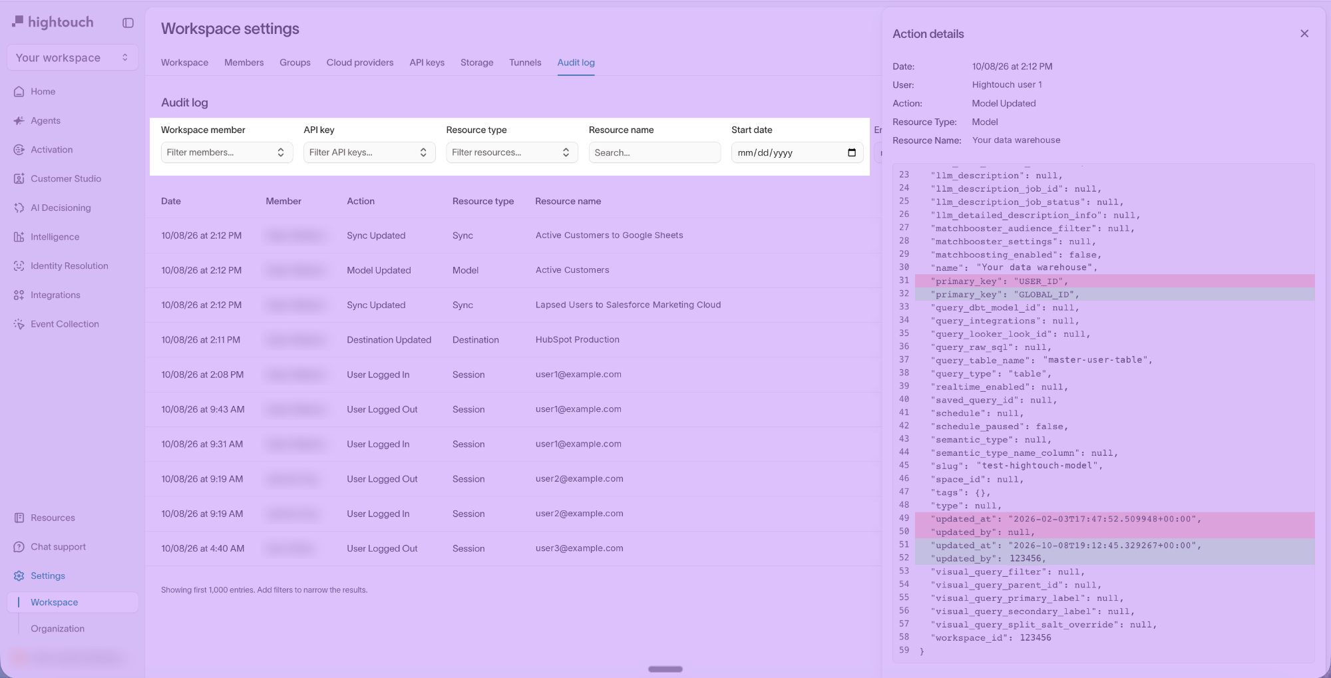Select user2 User Logged In row
This screenshot has width=1331, height=678.
pos(513,514)
